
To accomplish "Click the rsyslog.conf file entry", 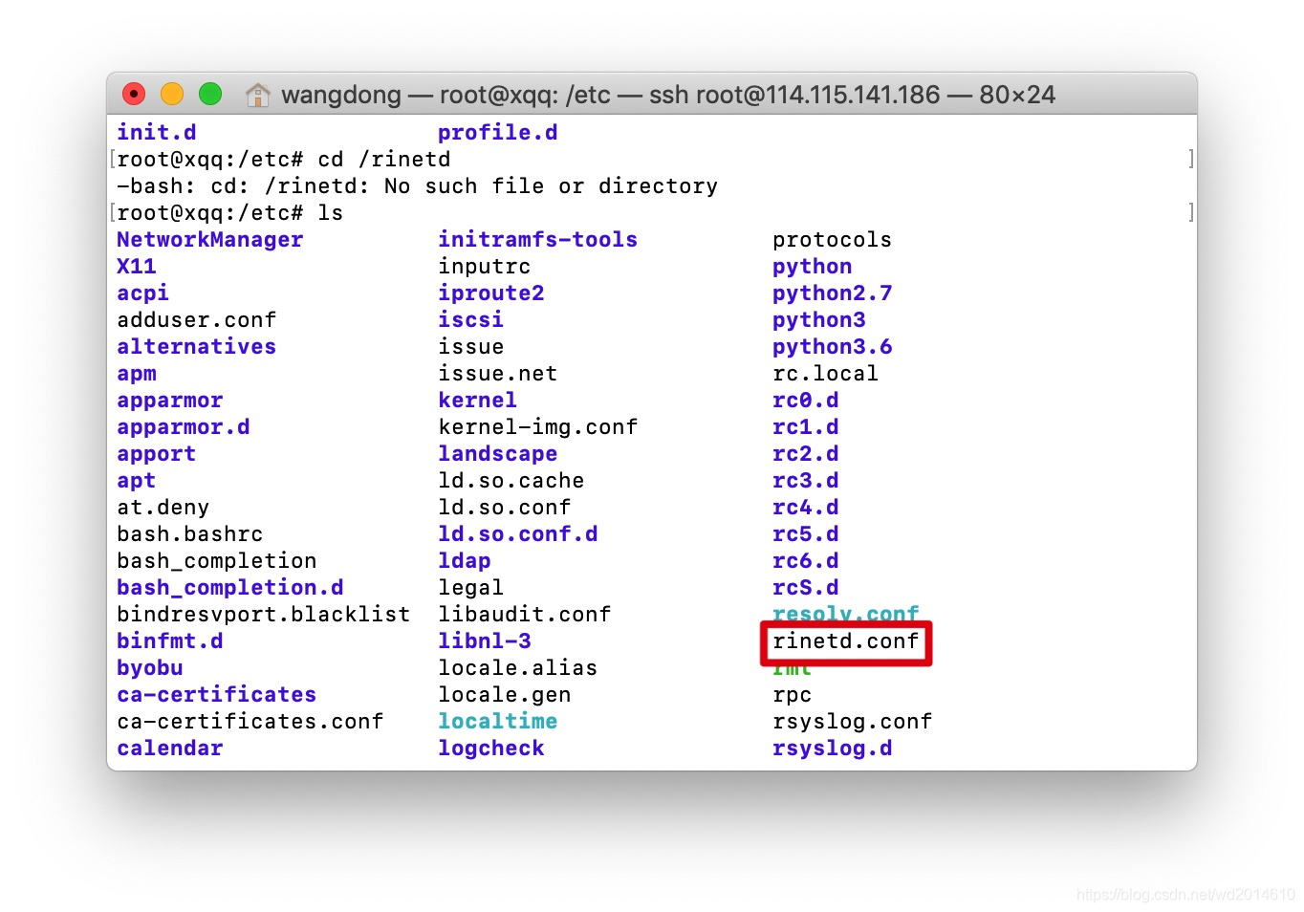I will [853, 722].
